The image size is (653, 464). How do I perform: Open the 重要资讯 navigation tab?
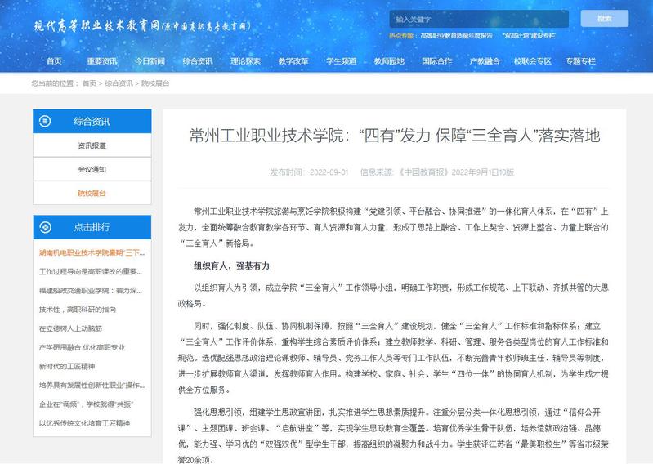102,60
